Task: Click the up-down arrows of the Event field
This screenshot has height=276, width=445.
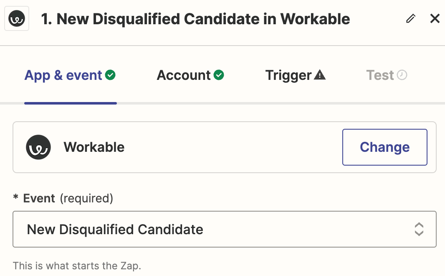Action: (419, 229)
